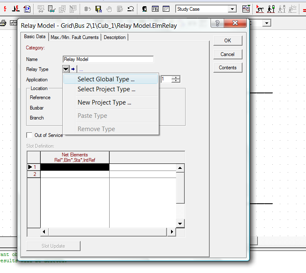Click the face silhouette icon in toolbar

(x=144, y=9)
